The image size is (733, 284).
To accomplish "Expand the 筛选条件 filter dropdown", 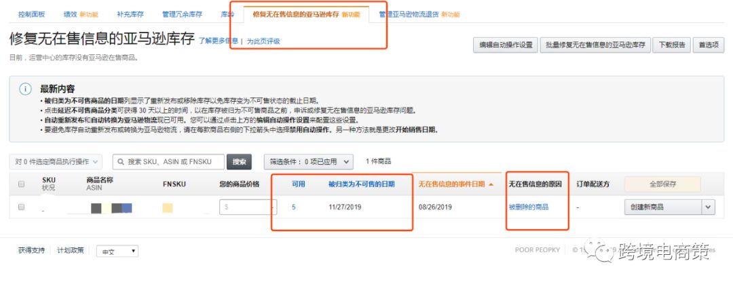I will coord(308,162).
